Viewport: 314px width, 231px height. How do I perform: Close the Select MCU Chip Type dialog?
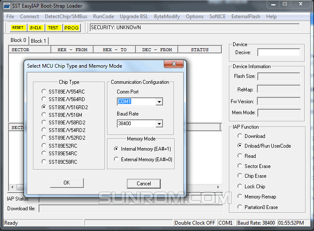(x=174, y=64)
